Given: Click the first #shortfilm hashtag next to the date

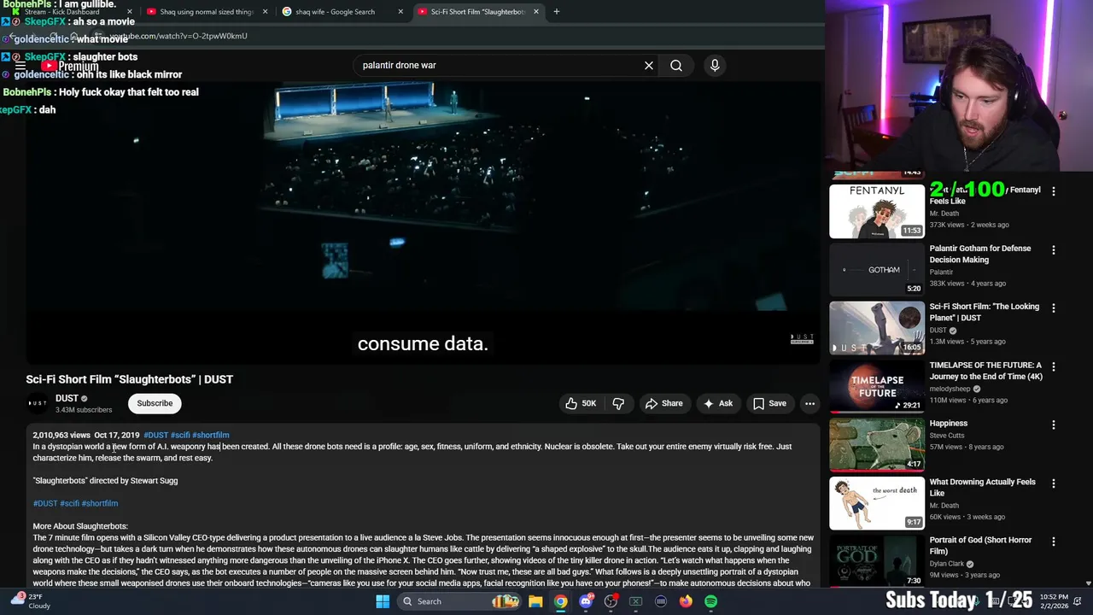Looking at the screenshot, I should click(211, 435).
